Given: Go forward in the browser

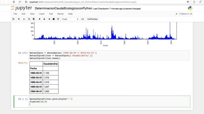Looking at the screenshot, I should (8, 2).
